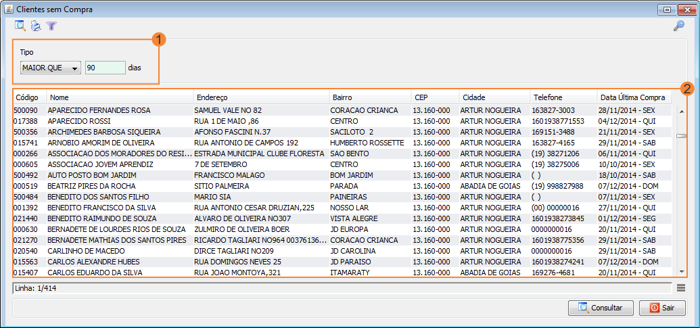
Task: Open the MAIOR QUE type dropdown
Action: pyautogui.click(x=51, y=68)
